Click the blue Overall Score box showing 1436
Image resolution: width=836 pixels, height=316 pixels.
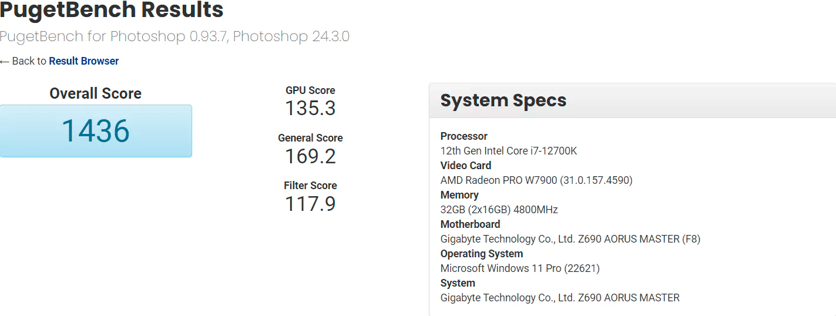tap(96, 131)
